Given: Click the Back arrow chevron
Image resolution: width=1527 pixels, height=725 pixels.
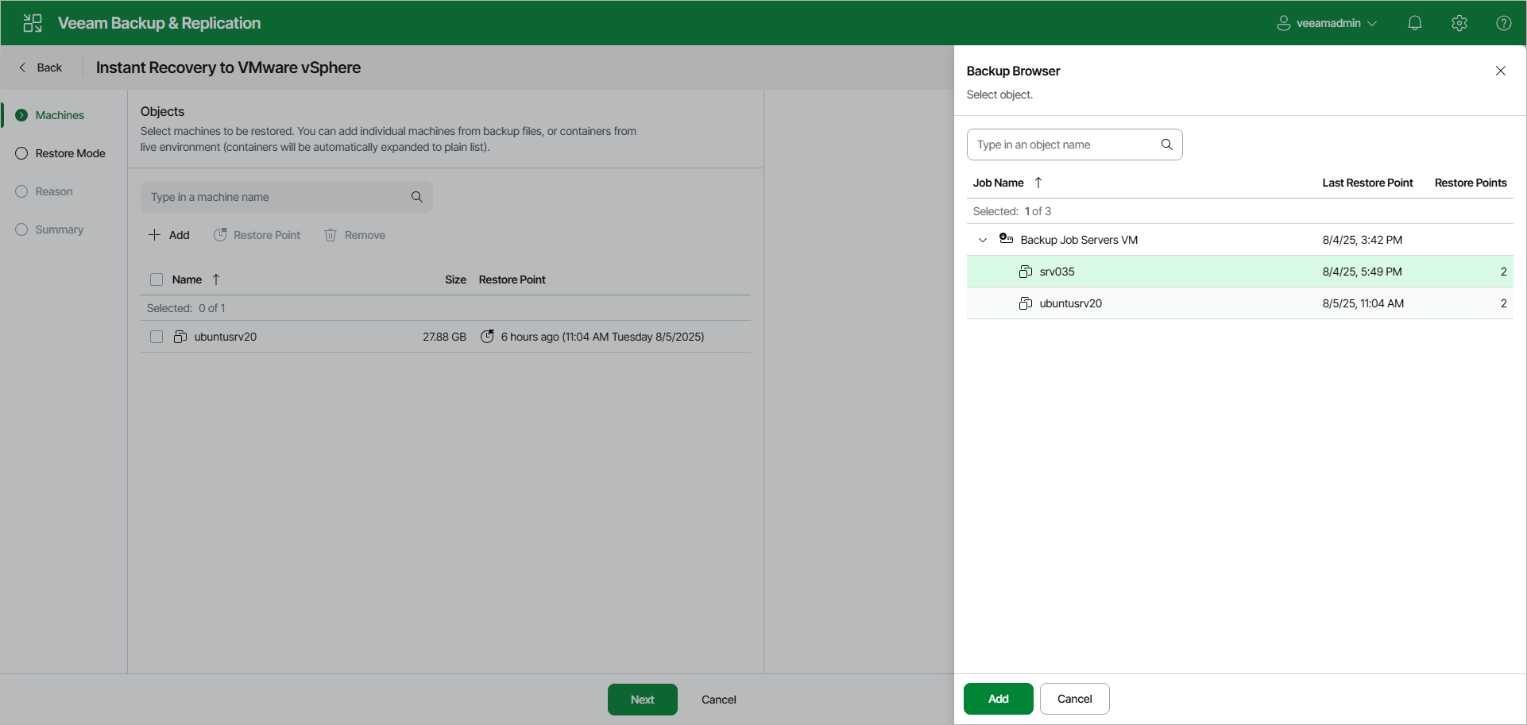Looking at the screenshot, I should (22, 67).
